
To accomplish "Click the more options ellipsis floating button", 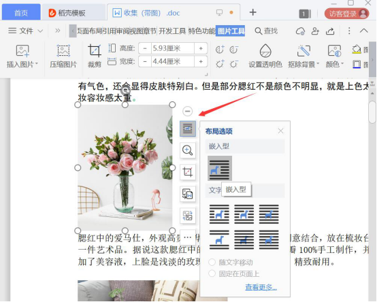I will point(188,237).
